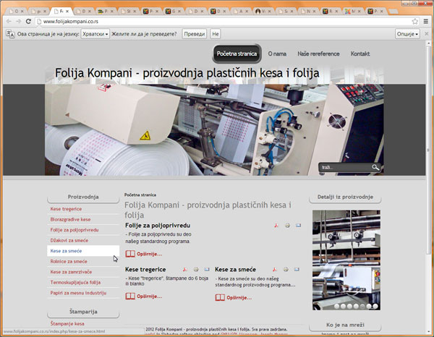Image resolution: width=434 pixels, height=337 pixels.
Task: Click the Не button in translate bar
Action: tap(216, 34)
